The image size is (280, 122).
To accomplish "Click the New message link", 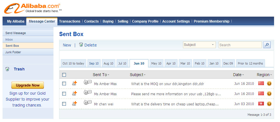I will (x=67, y=45).
